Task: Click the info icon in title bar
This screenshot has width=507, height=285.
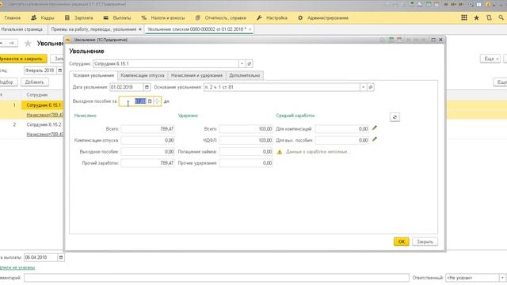Action: (488, 4)
